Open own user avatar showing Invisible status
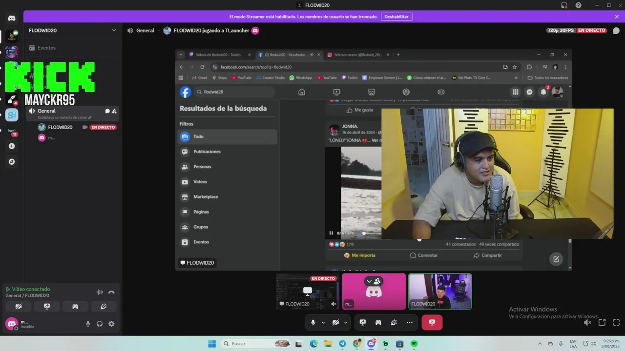Viewport: 625px width, 351px height. 11,324
